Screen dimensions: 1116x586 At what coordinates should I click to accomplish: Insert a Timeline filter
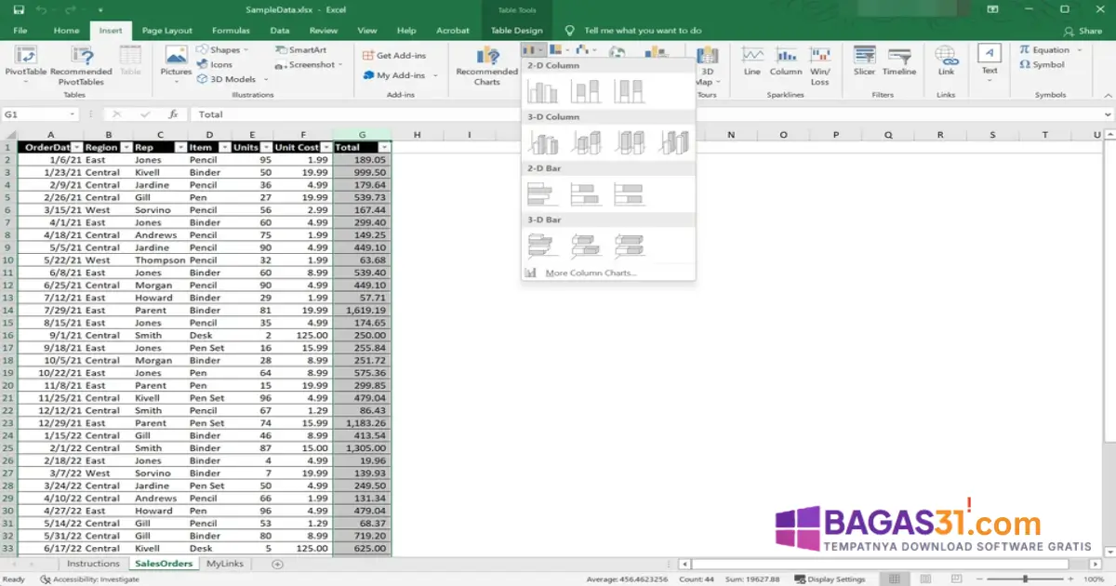899,61
